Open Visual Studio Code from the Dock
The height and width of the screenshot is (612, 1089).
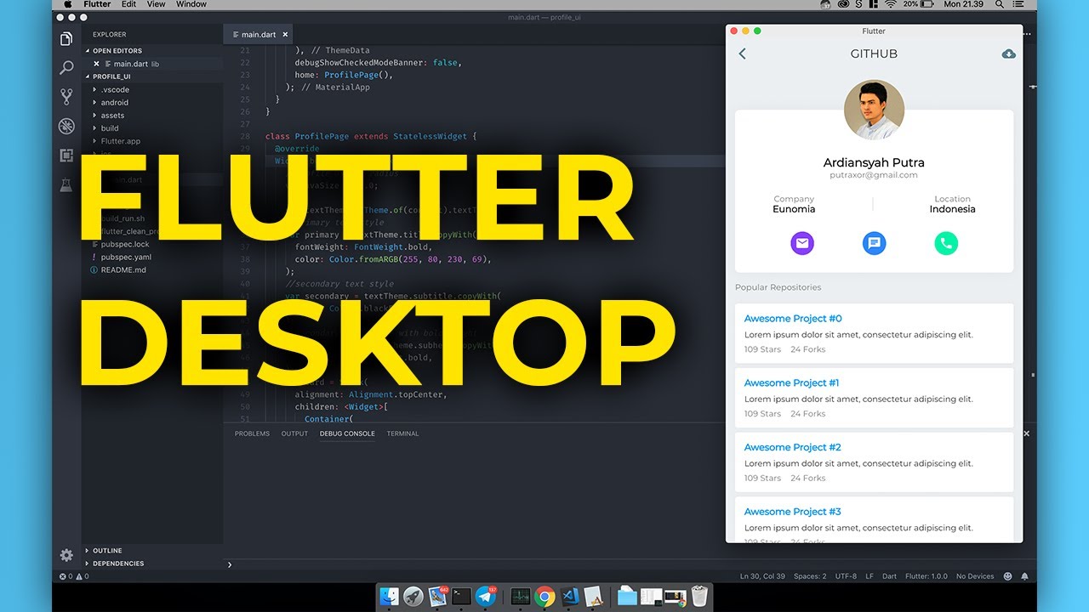point(569,597)
